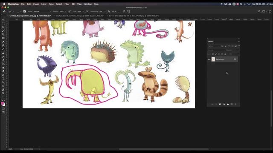Screen dimensions: 273x153
Task: Select the Rectangular Marquee tool
Action: [3, 23]
